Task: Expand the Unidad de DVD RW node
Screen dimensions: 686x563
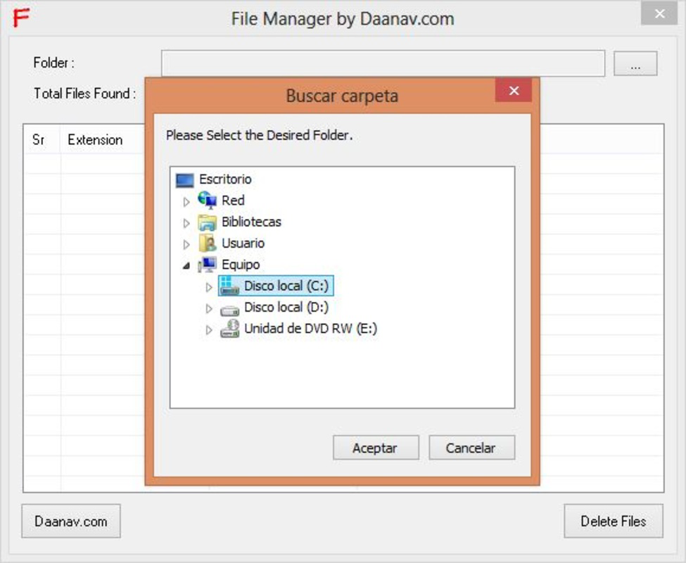Action: point(209,330)
